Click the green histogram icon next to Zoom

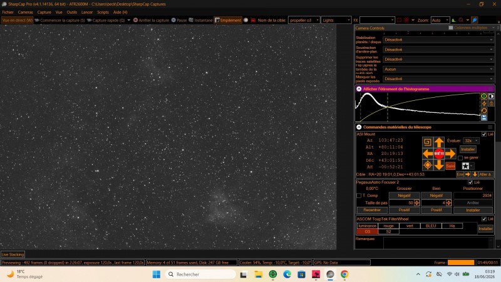[453, 20]
